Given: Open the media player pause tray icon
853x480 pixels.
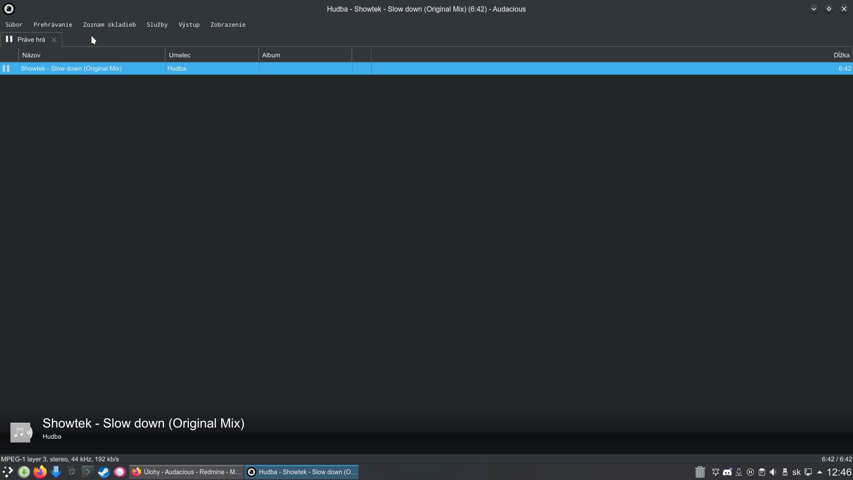Looking at the screenshot, I should (750, 472).
